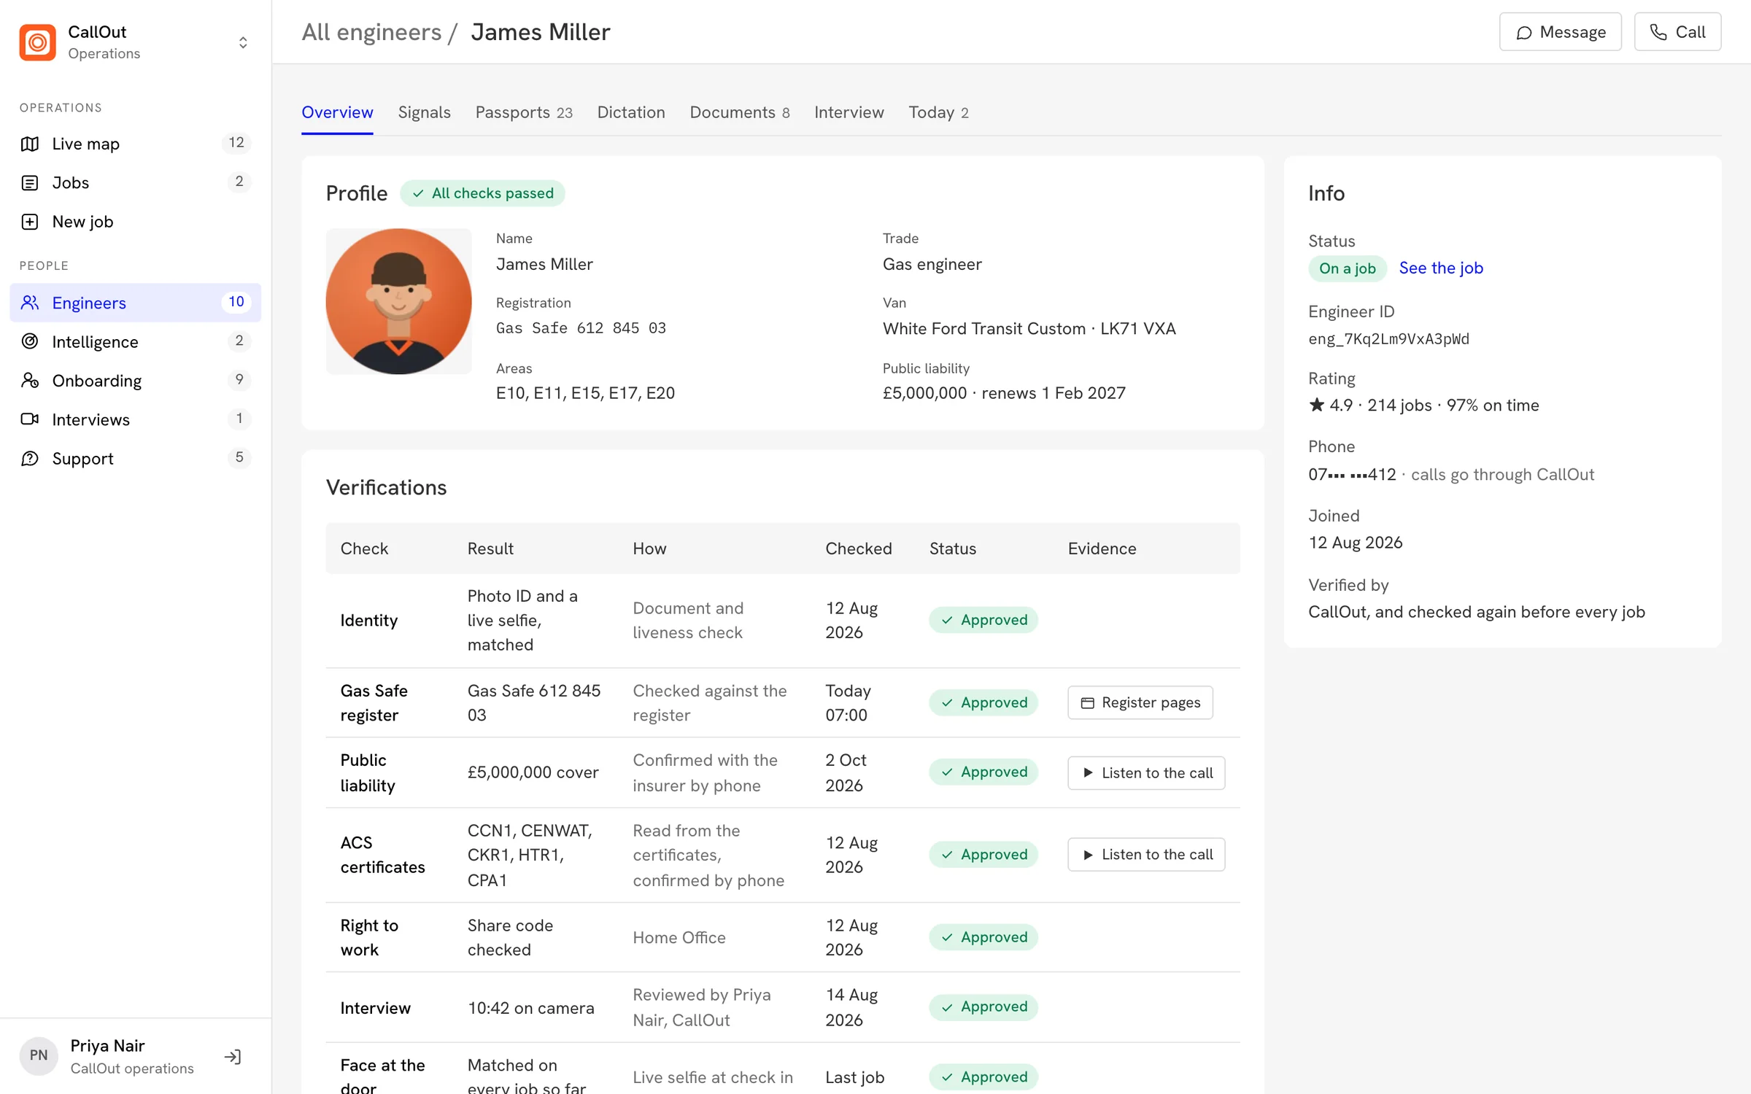Click the van text White Ford Transit Custom
Image resolution: width=1751 pixels, height=1094 pixels.
pyautogui.click(x=984, y=328)
